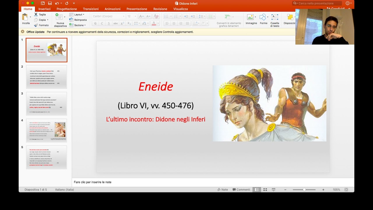Image resolution: width=373 pixels, height=210 pixels.
Task: Open the Sezione dropdown
Action: pyautogui.click(x=78, y=25)
